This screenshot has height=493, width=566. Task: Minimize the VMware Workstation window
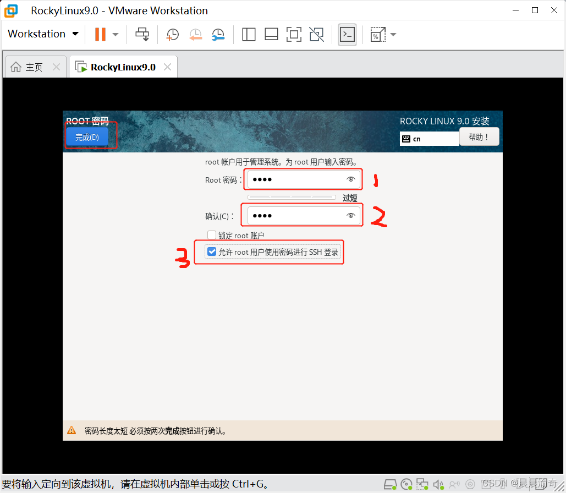point(515,10)
